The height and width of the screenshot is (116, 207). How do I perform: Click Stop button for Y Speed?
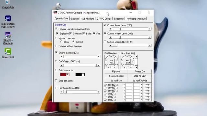pos(147,88)
